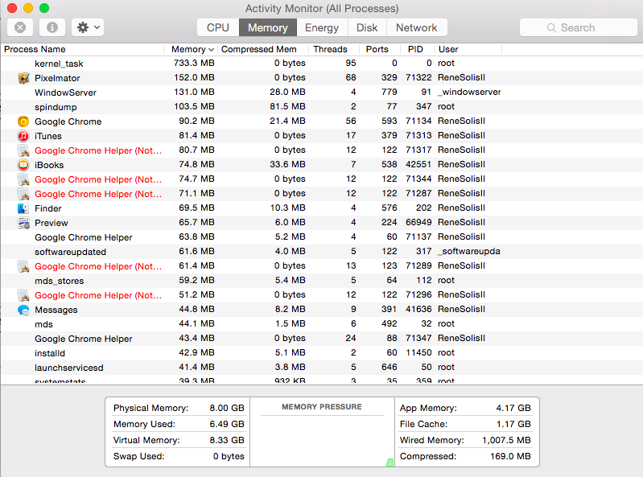Sort by Ports column header
This screenshot has height=477, width=643.
pos(380,49)
